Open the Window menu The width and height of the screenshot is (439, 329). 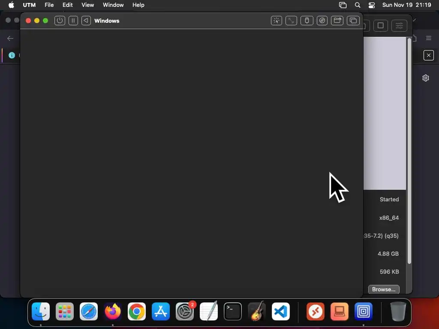[x=113, y=5]
